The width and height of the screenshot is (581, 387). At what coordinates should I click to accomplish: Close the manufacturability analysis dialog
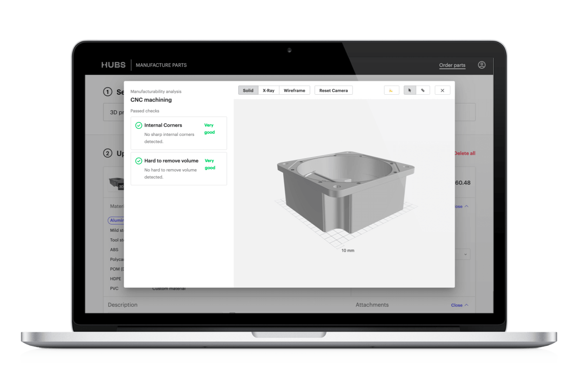click(442, 90)
